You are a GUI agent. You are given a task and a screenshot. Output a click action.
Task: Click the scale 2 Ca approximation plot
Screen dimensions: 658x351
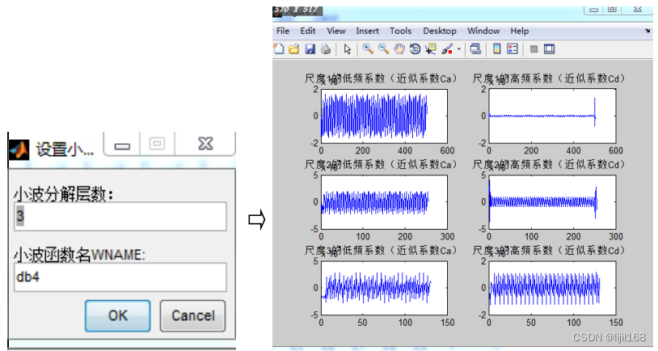(x=384, y=202)
